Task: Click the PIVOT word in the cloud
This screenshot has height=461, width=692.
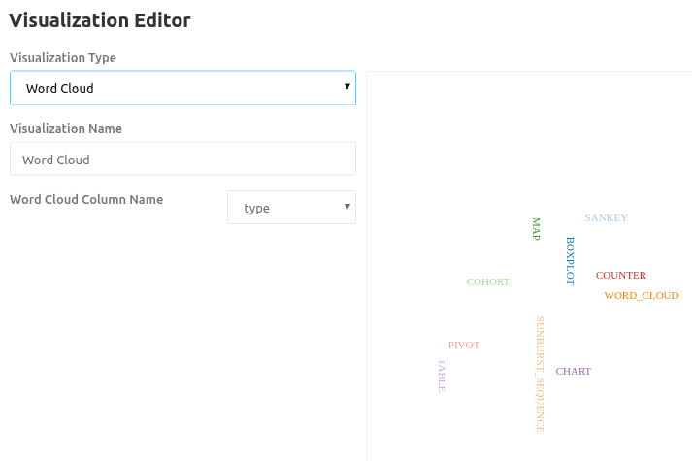Action: 463,345
